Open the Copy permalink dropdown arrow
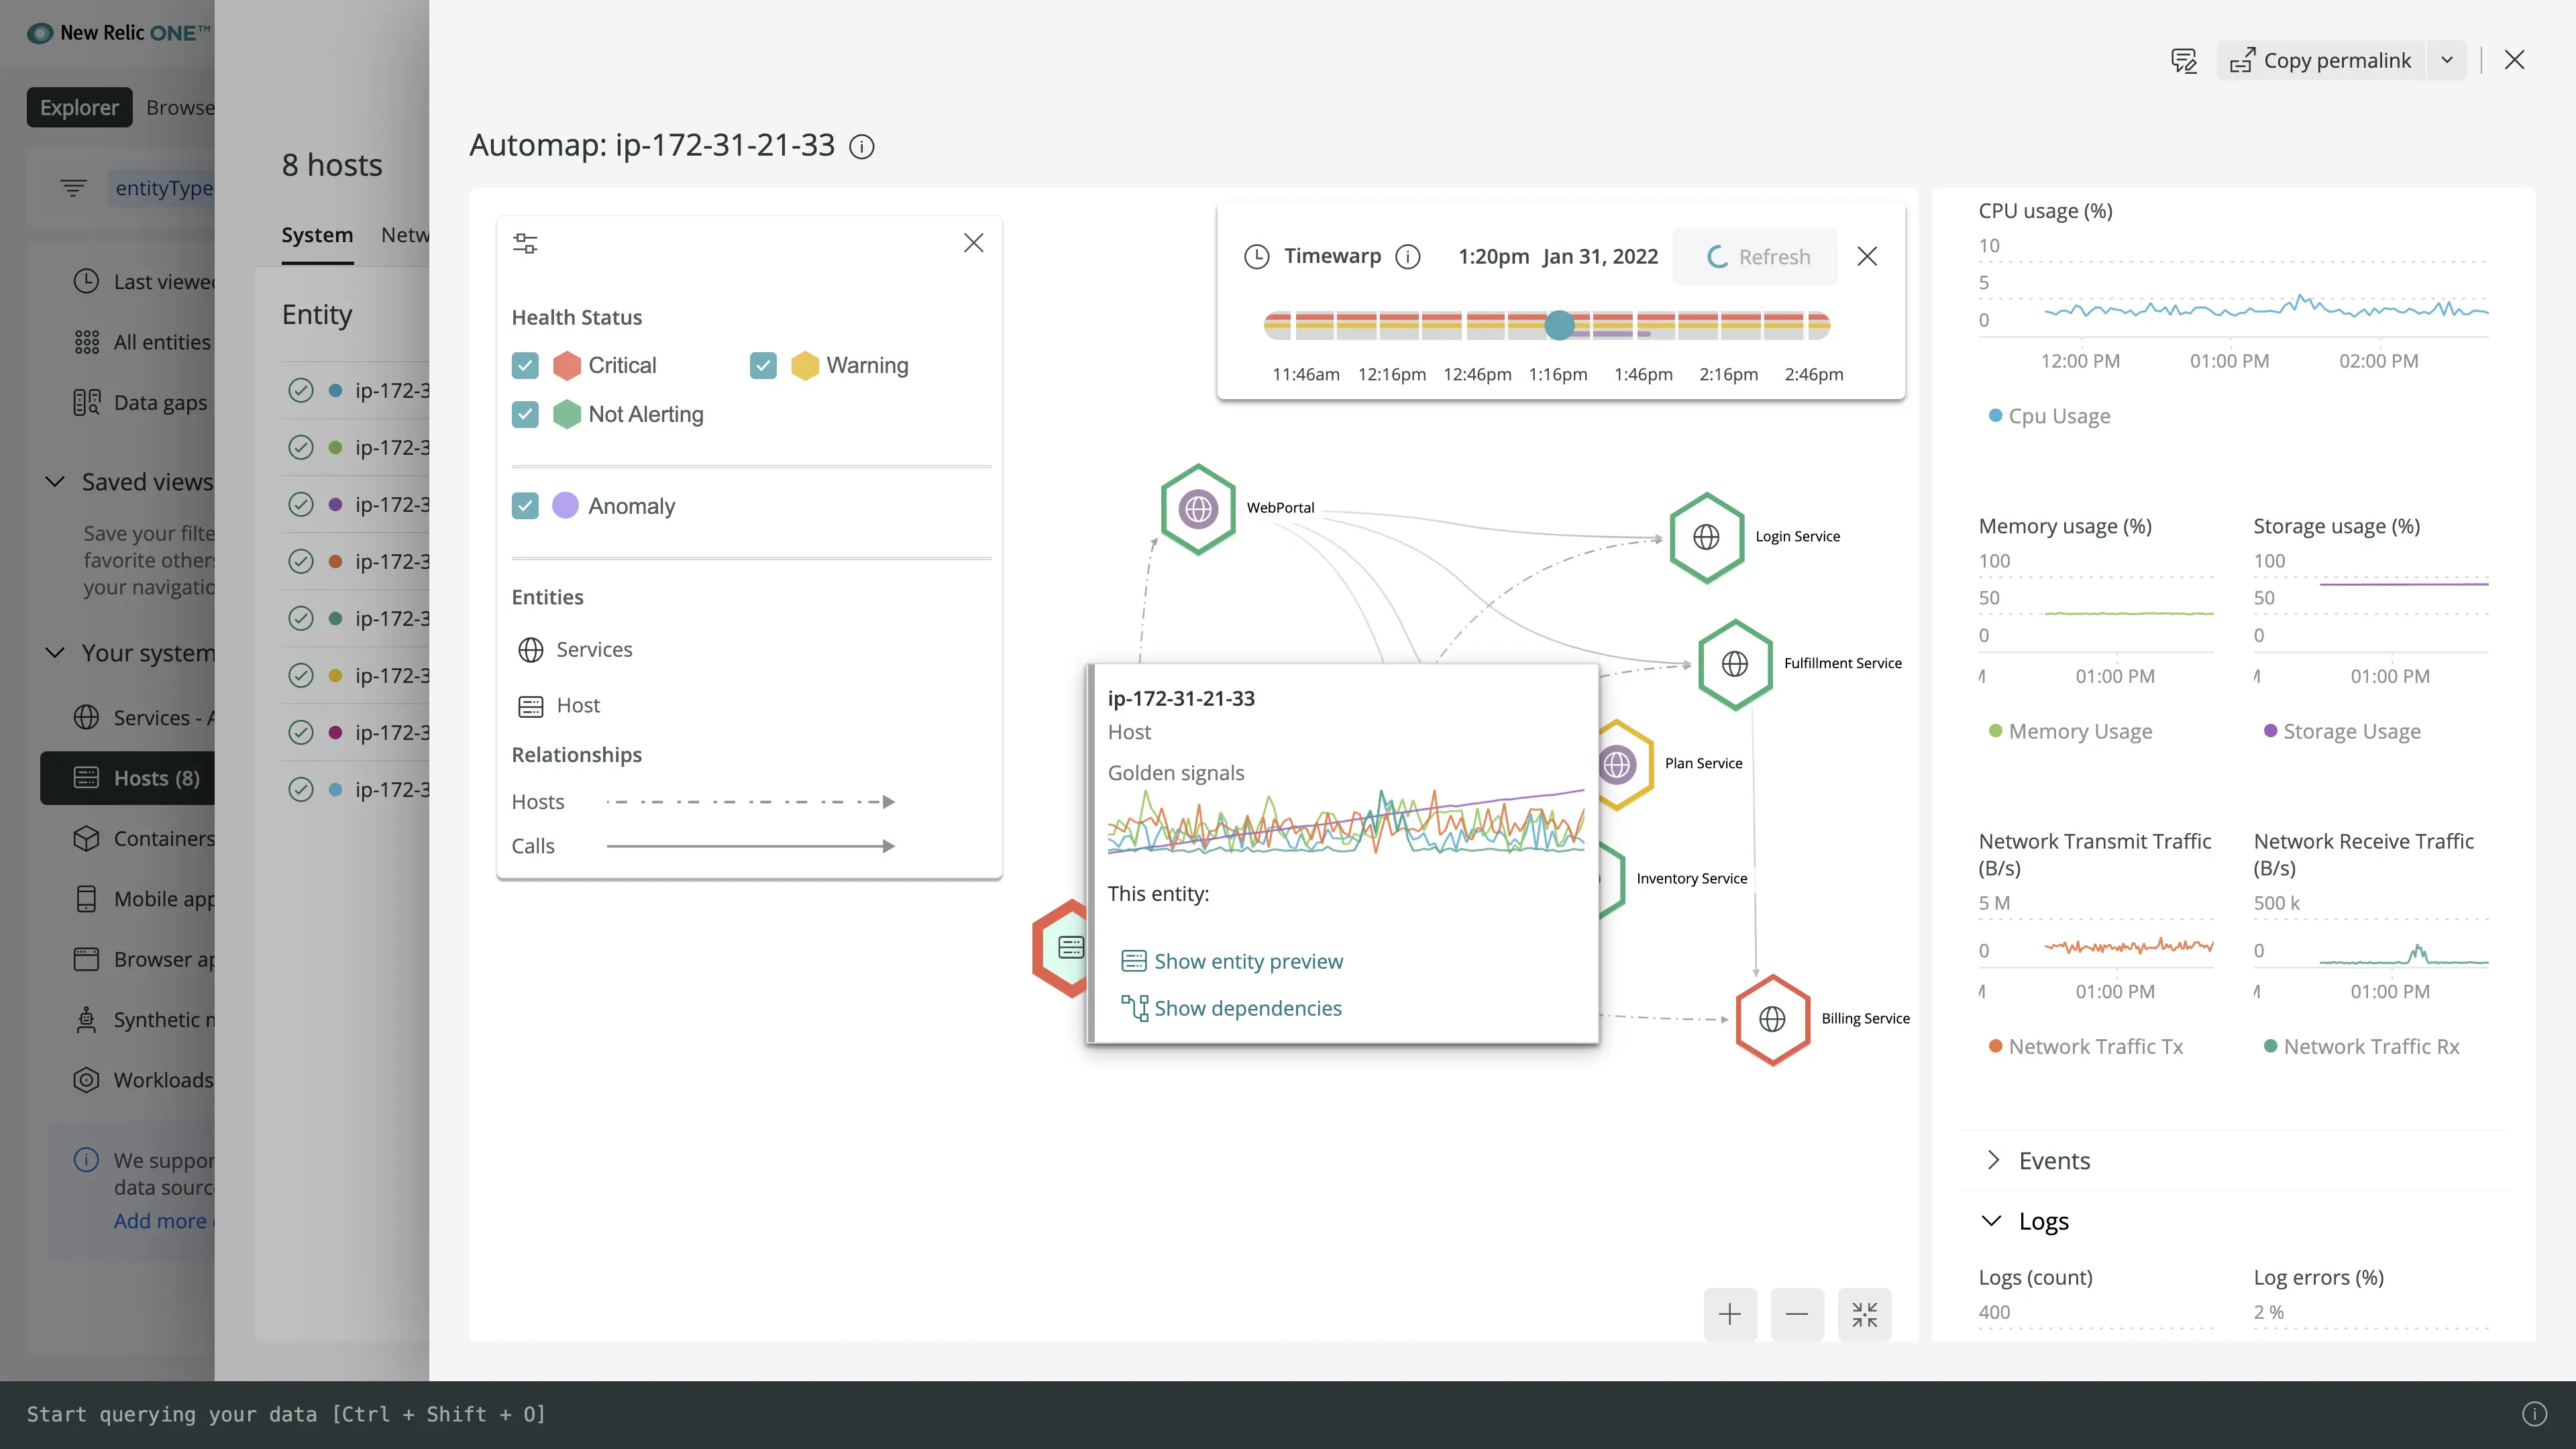 click(x=2447, y=61)
